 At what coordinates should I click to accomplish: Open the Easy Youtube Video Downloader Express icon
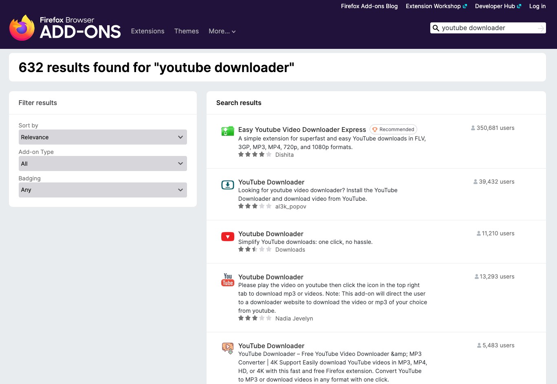[x=227, y=131]
